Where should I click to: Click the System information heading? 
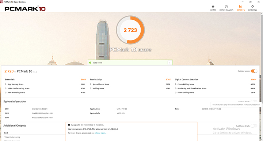[15, 102]
